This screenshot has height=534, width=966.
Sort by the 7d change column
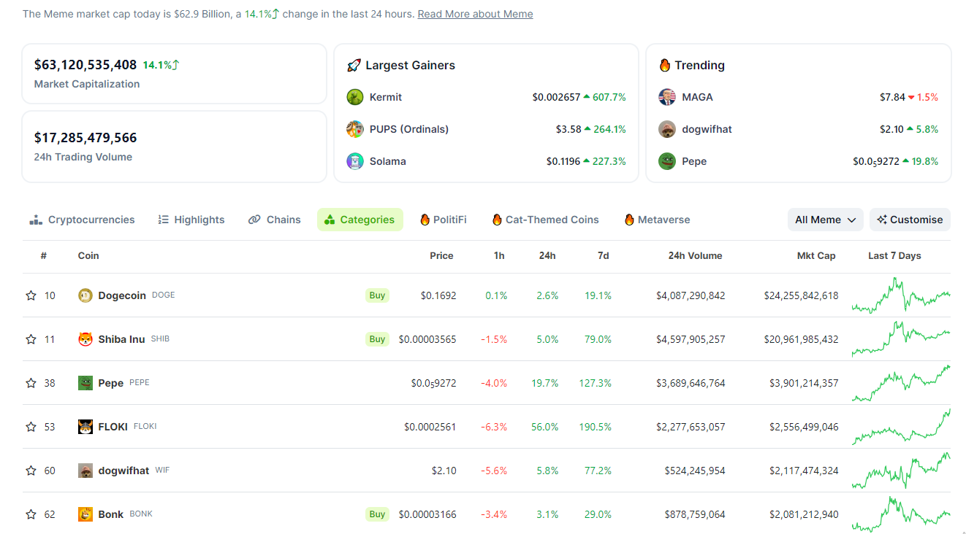(603, 256)
